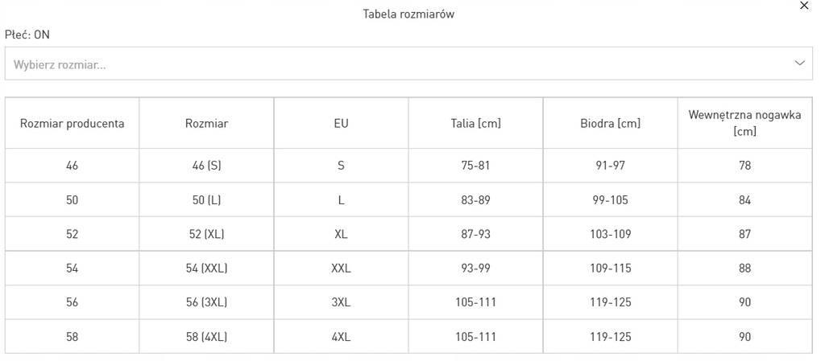The image size is (825, 361).
Task: Select the 54 (XXL) size cell
Action: 206,268
